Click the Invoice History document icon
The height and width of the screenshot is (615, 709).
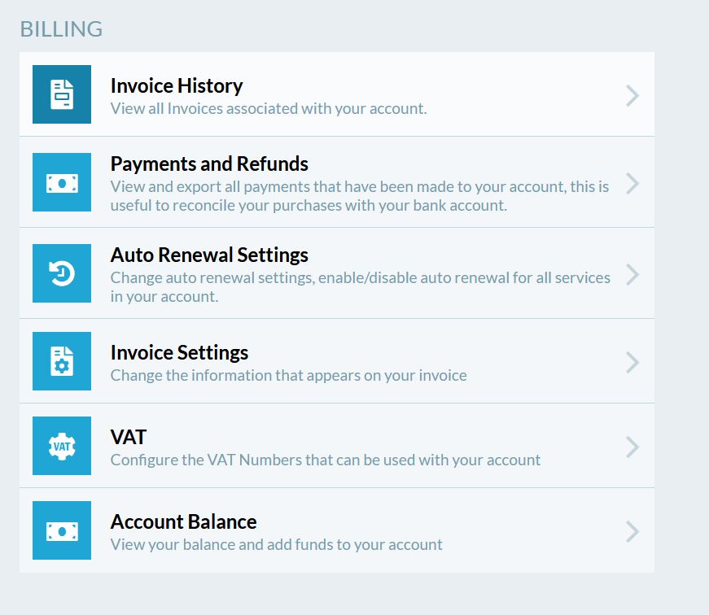coord(62,94)
